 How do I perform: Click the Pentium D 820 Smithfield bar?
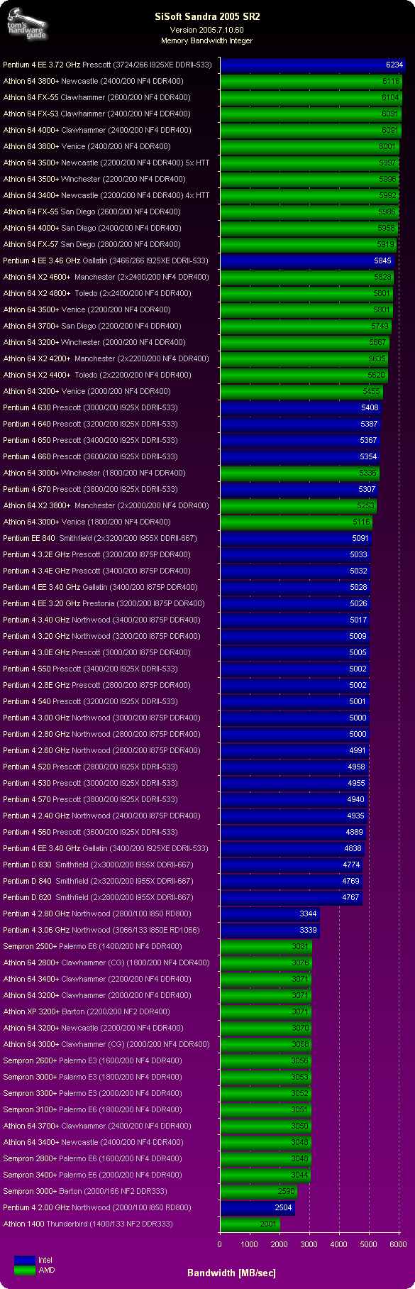point(292,897)
